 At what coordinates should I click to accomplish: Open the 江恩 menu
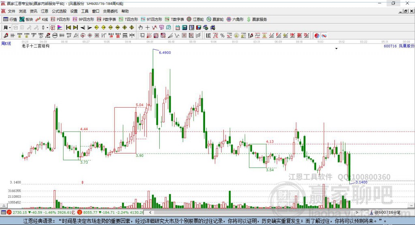(x=45, y=11)
